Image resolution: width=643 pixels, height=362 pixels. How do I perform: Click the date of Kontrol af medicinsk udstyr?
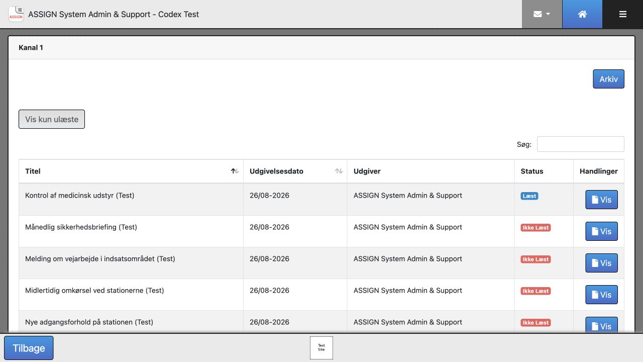[269, 196]
